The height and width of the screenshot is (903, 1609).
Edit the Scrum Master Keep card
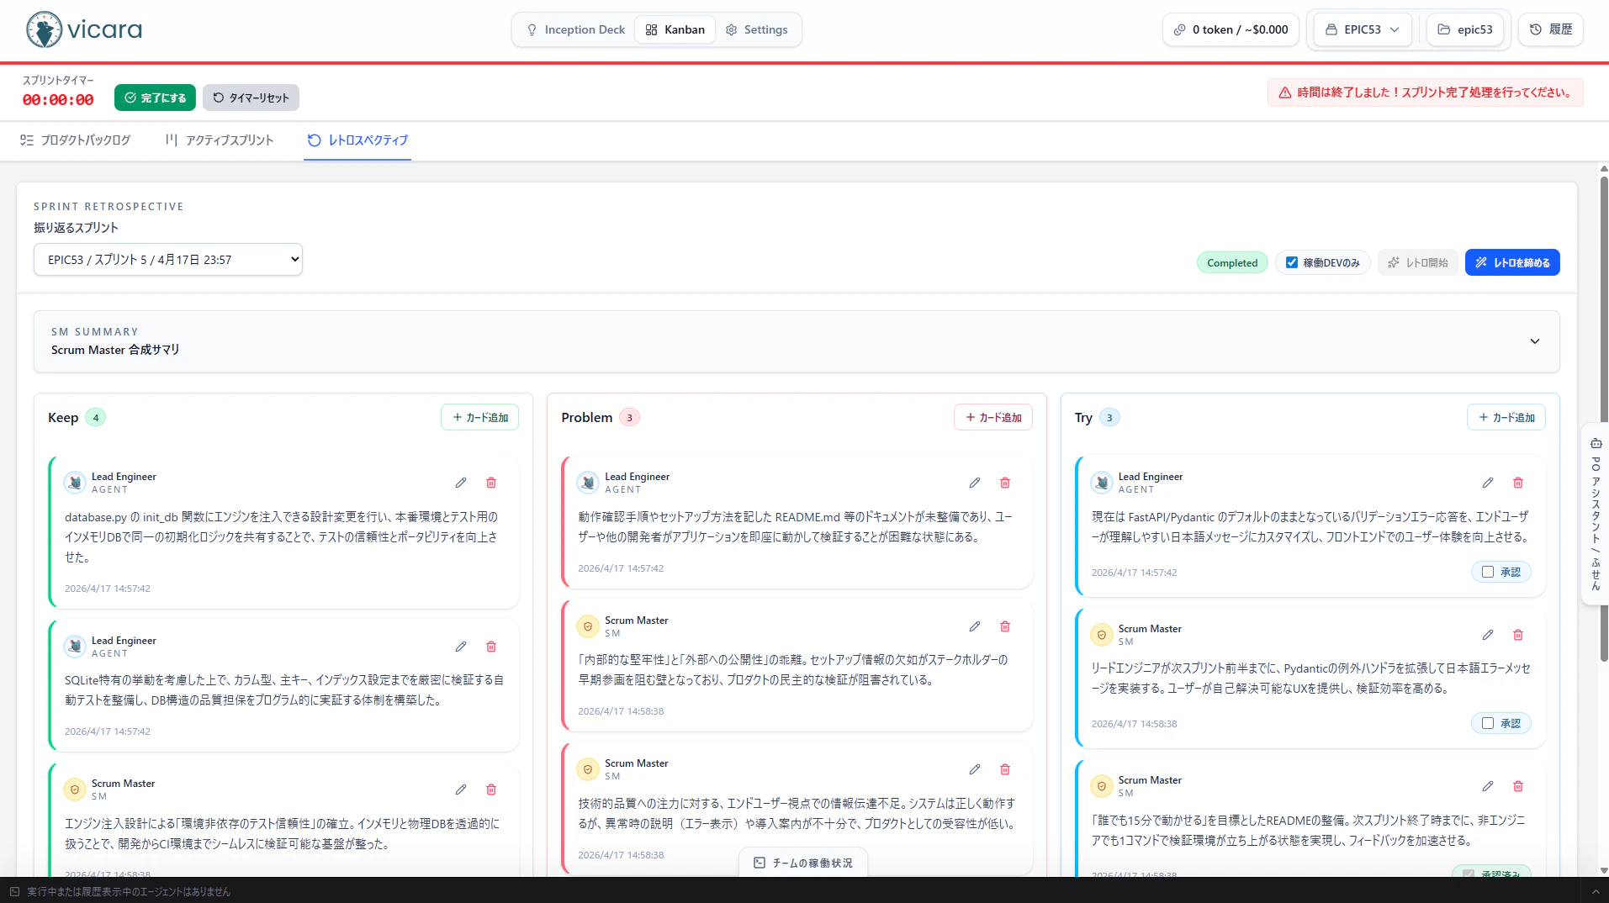[461, 789]
